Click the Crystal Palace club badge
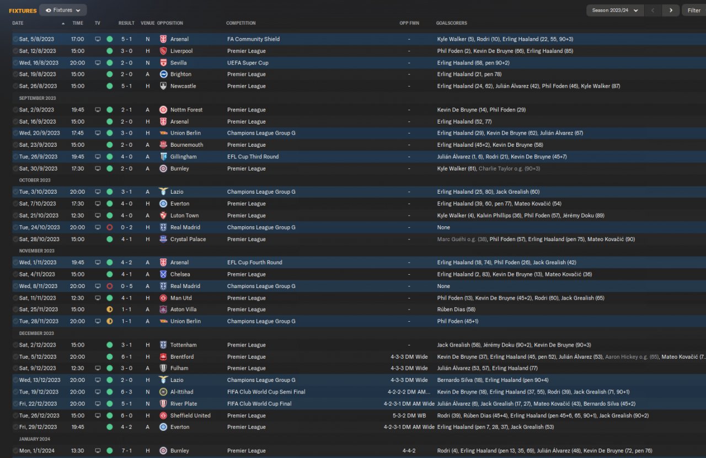The image size is (706, 458). [x=163, y=239]
